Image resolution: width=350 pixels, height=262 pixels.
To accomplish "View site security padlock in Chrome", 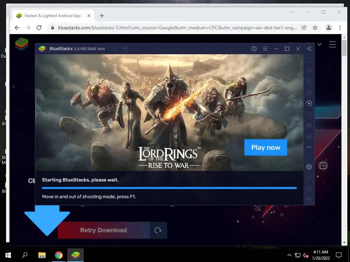I will 53,28.
